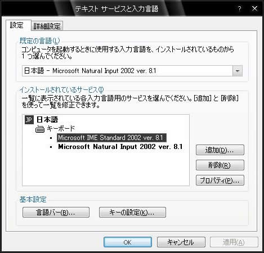Screen dimensions: 264x253
Task: Click the 追加(D)... button
Action: pos(220,150)
